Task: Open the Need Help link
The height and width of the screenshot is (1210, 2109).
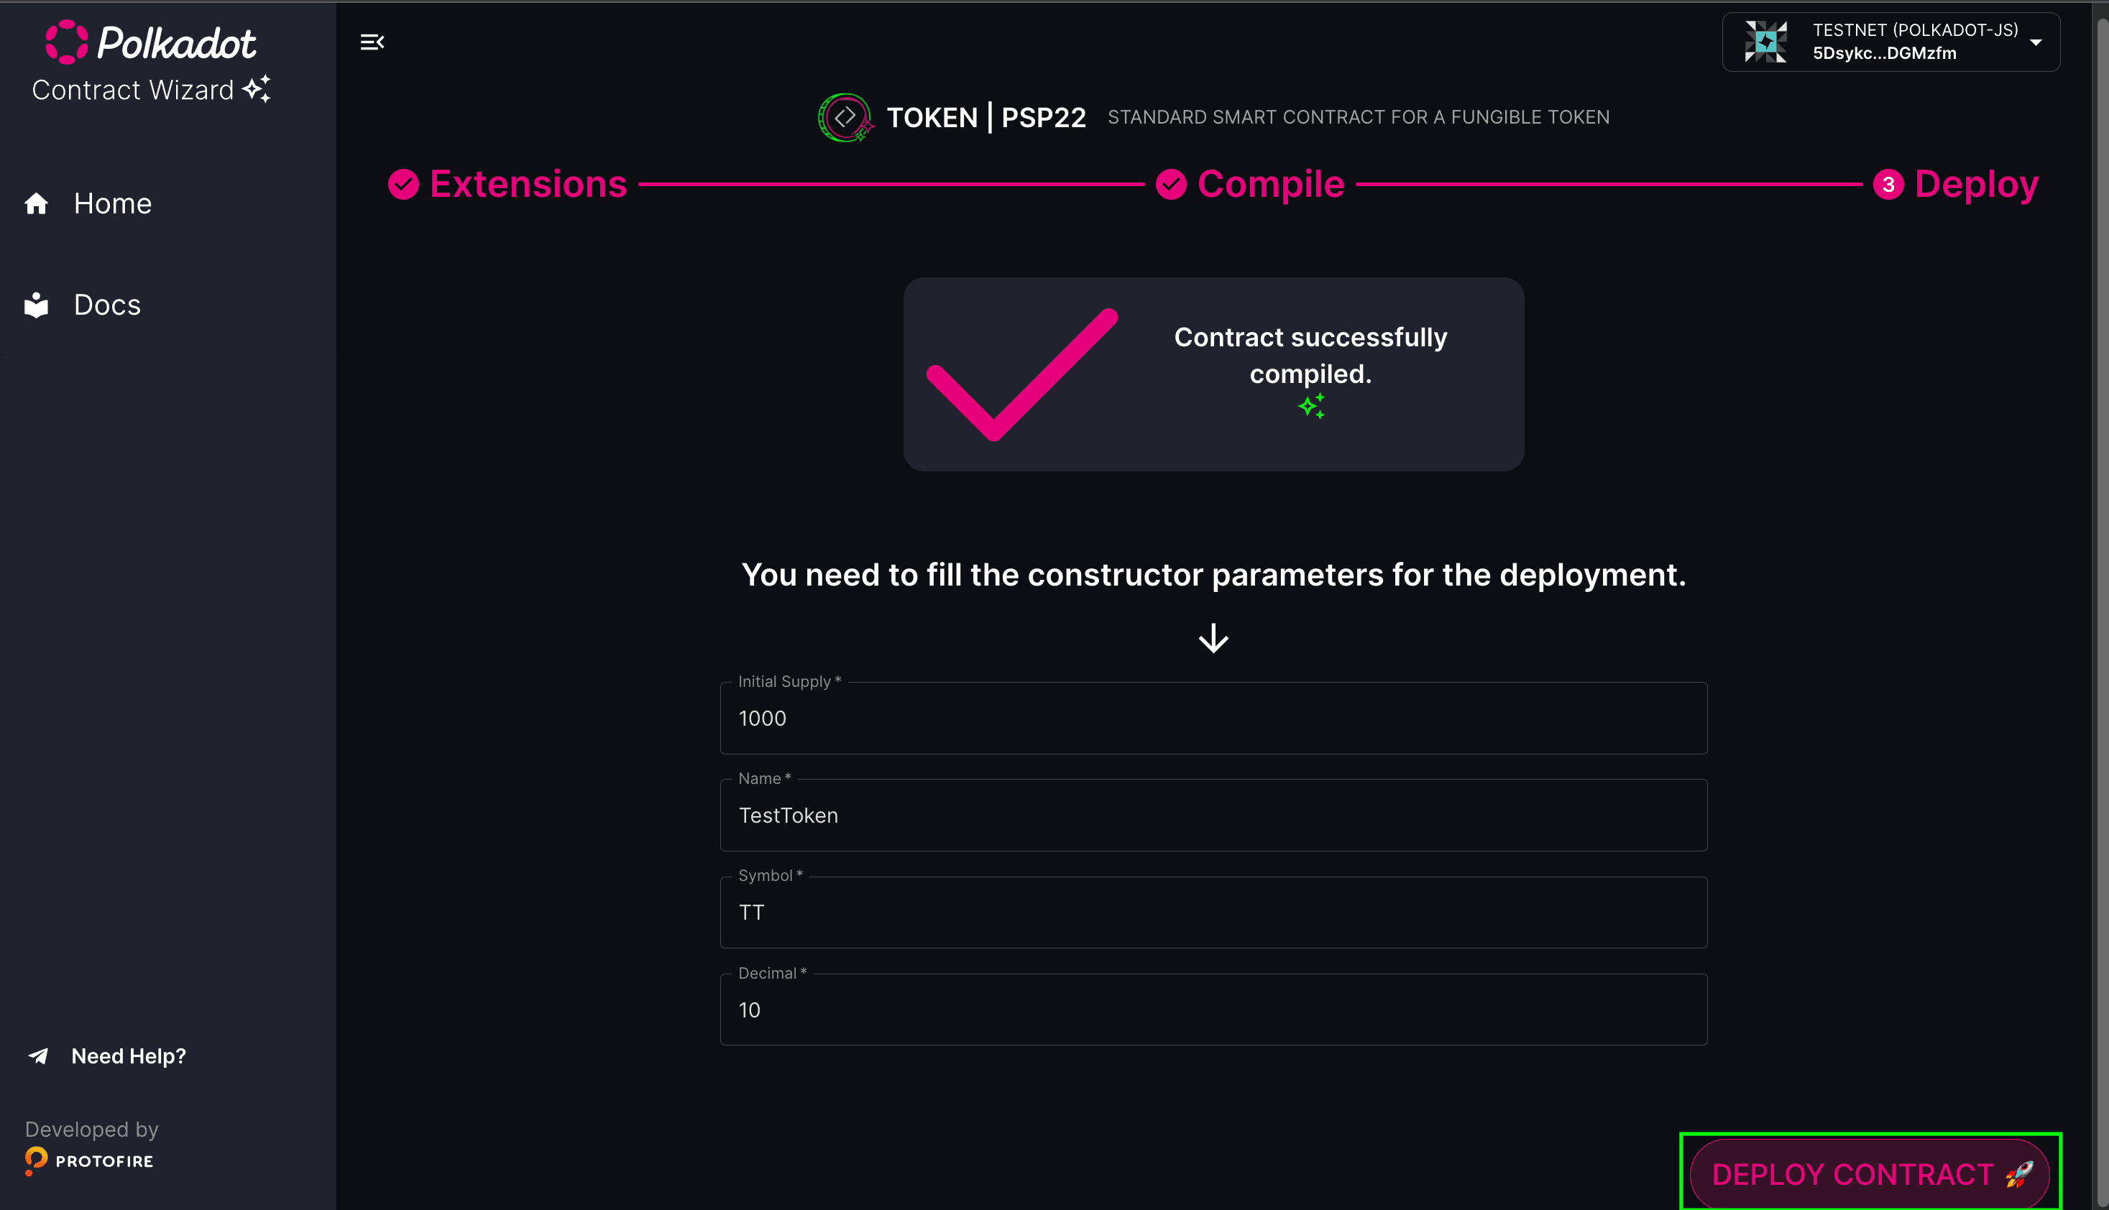Action: click(128, 1056)
